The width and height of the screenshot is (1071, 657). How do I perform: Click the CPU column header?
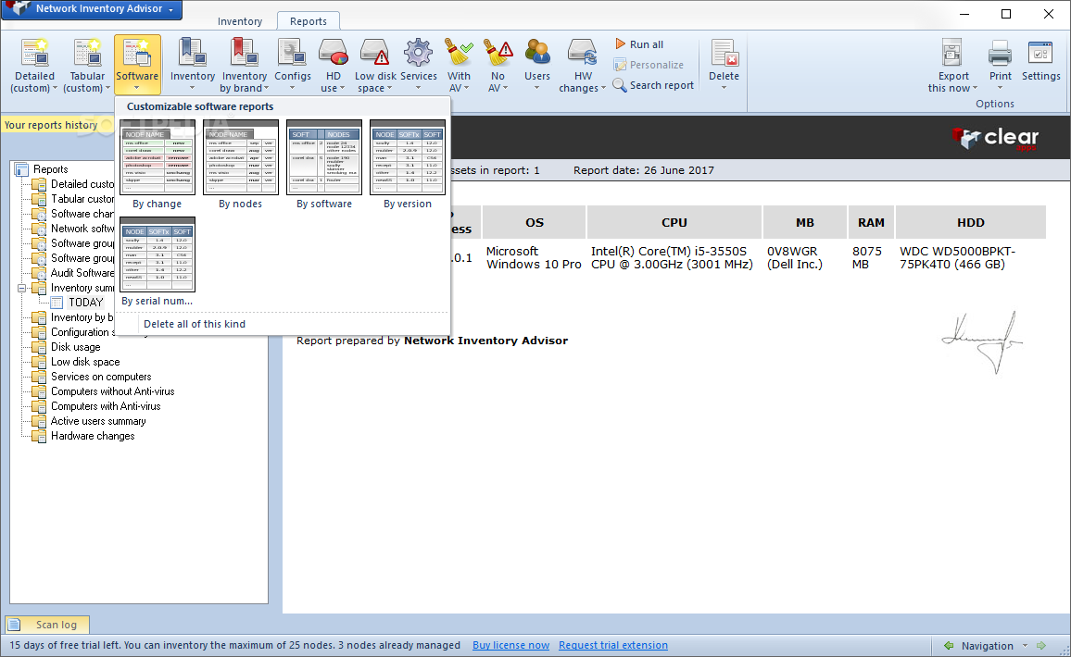point(674,222)
